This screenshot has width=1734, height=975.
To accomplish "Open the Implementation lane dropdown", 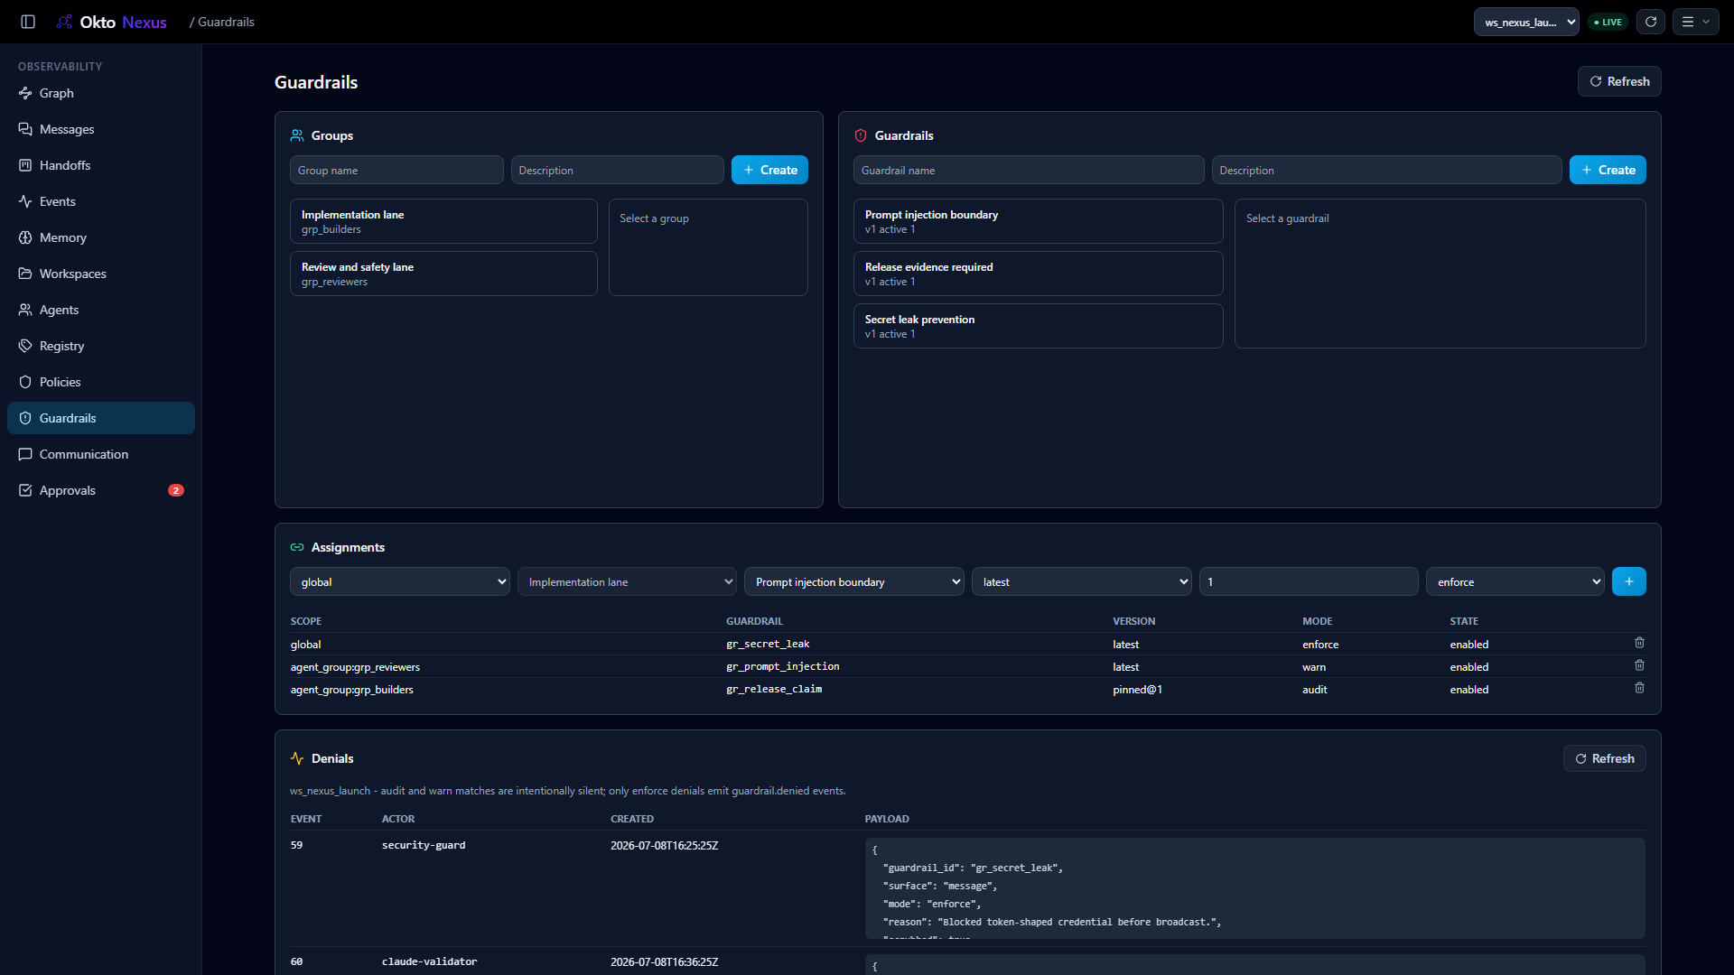I will point(628,581).
